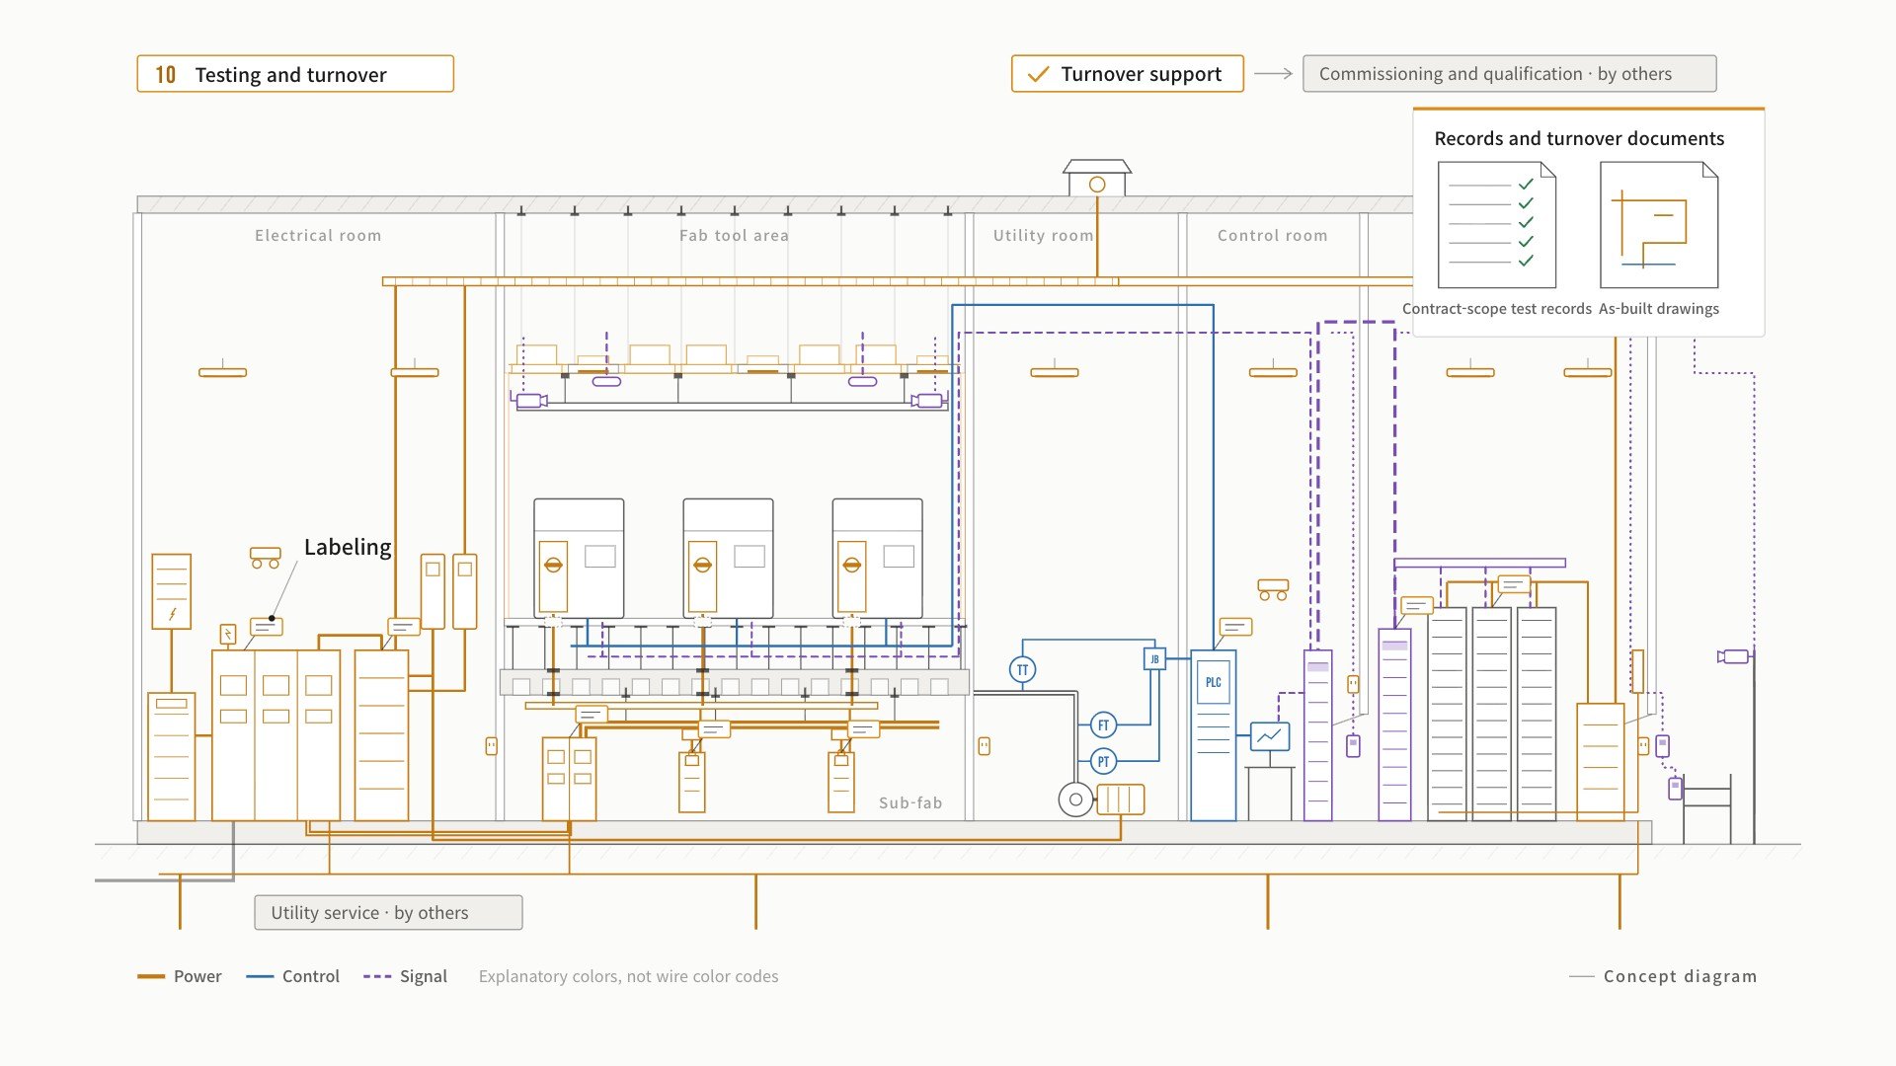Click the trend monitor screen icon
1896x1066 pixels.
point(1270,736)
